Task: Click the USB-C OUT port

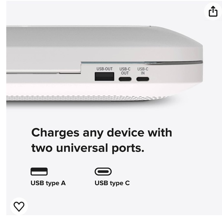Action: (x=125, y=79)
